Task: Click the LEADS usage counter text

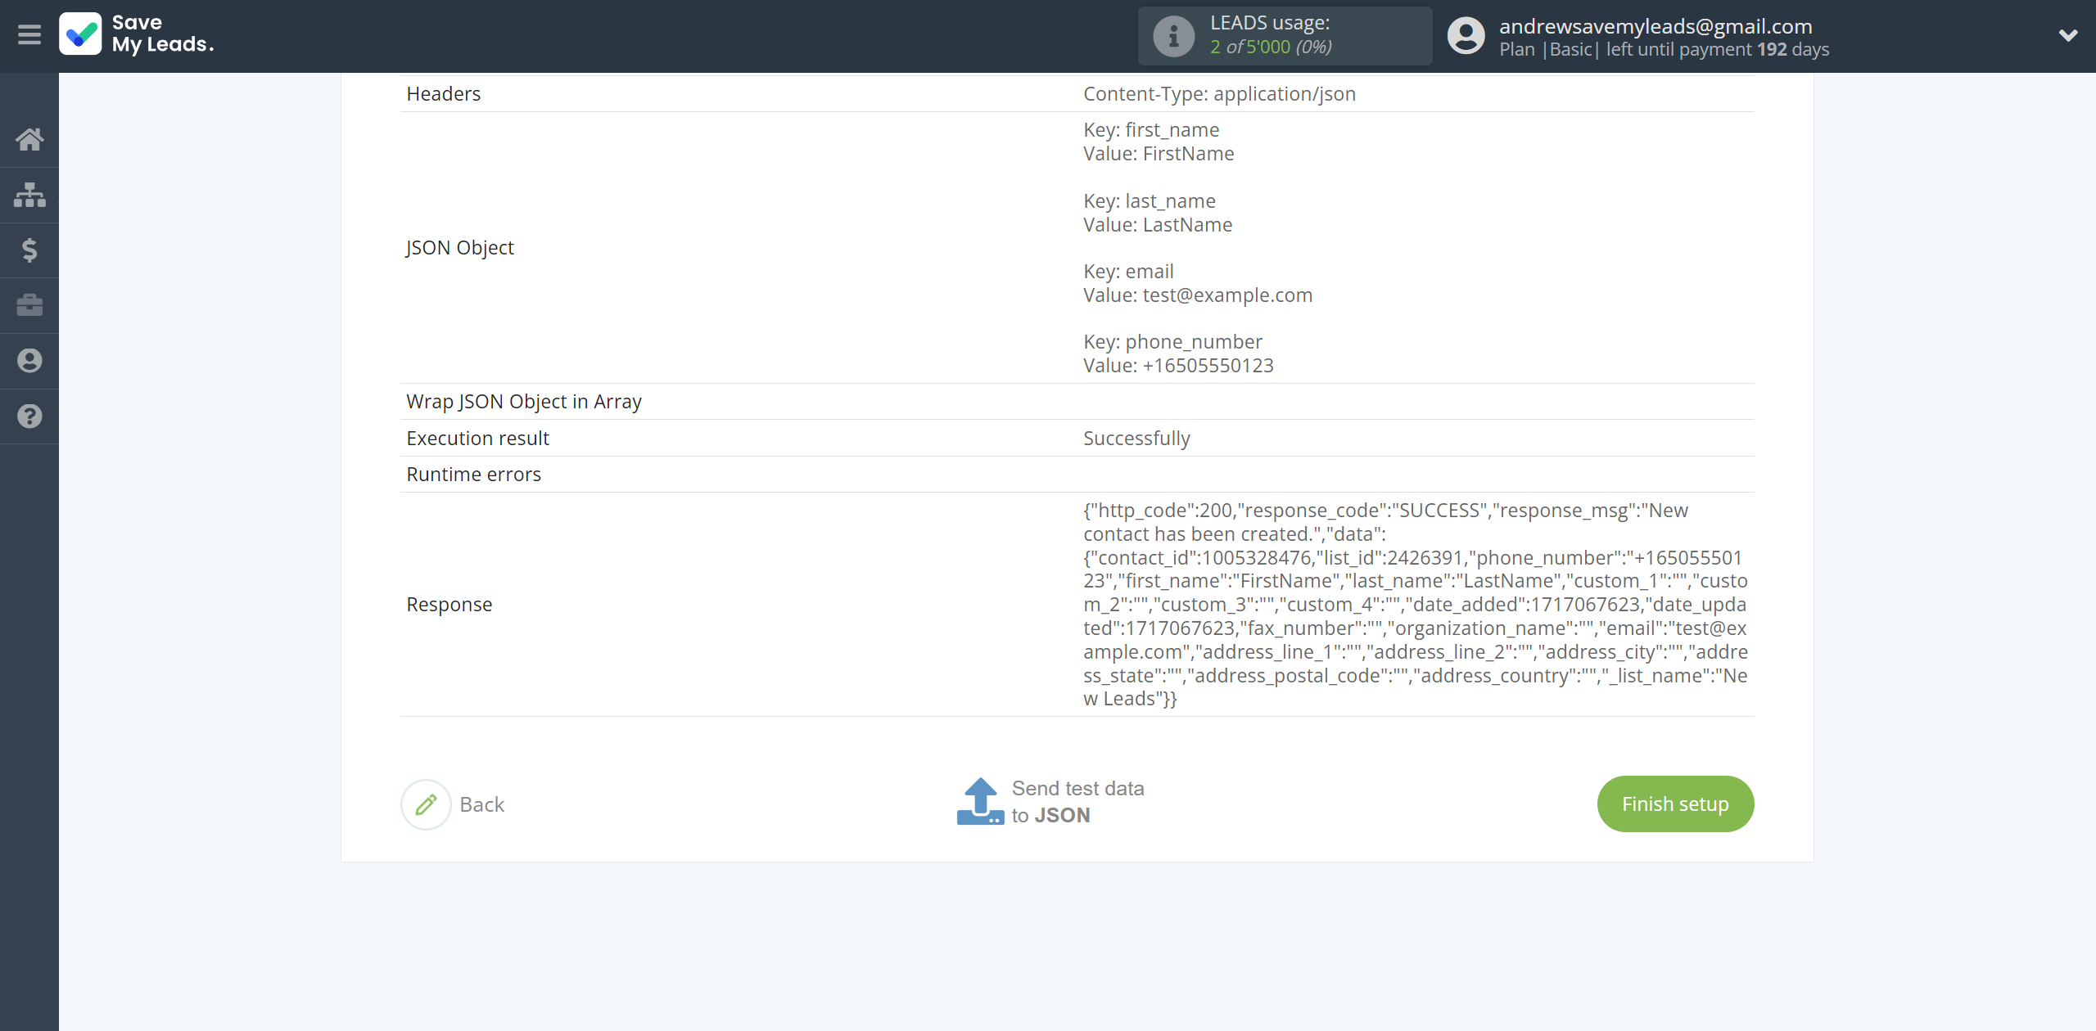Action: (x=1271, y=47)
